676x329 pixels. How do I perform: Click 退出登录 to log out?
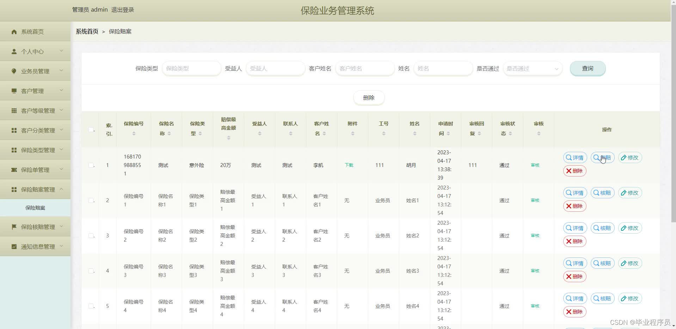coord(123,10)
